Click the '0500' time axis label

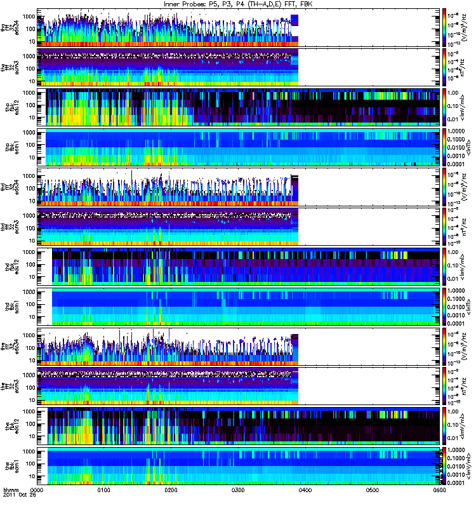(373, 490)
